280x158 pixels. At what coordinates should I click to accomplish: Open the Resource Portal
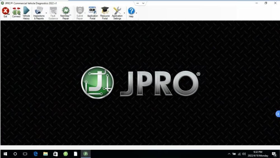pos(105,12)
